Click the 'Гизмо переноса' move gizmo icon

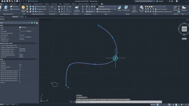point(134,7)
